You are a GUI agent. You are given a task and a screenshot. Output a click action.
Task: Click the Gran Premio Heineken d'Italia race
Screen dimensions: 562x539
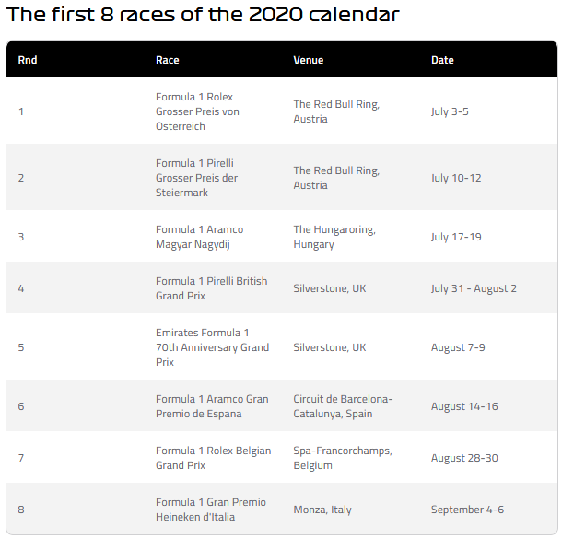pos(211,510)
